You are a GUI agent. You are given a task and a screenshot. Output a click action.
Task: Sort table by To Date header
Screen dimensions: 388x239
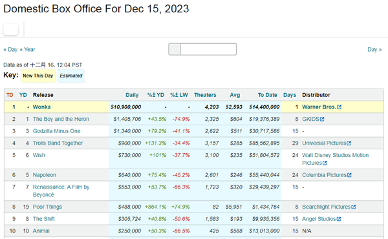point(267,95)
